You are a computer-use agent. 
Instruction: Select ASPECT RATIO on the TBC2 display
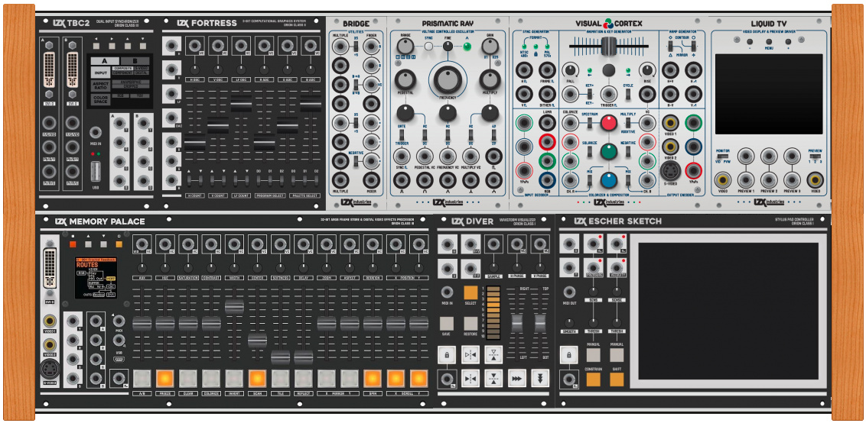pyautogui.click(x=100, y=86)
